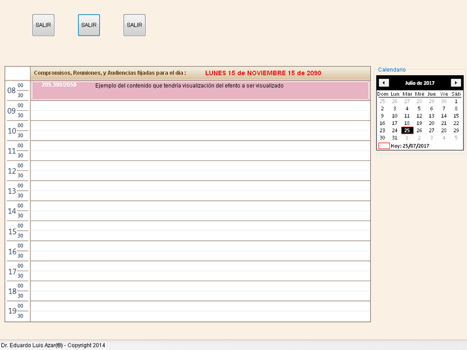Screen dimensions: 467x350
Task: Open the pink 205.390/2059 appointment entry
Action: point(200,90)
